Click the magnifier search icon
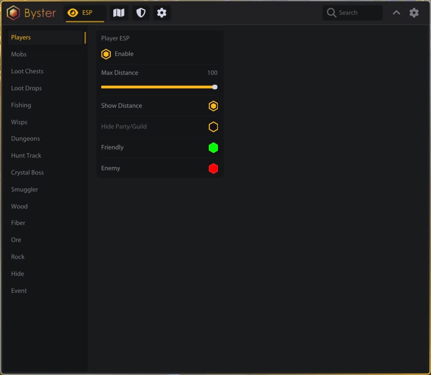 (331, 13)
